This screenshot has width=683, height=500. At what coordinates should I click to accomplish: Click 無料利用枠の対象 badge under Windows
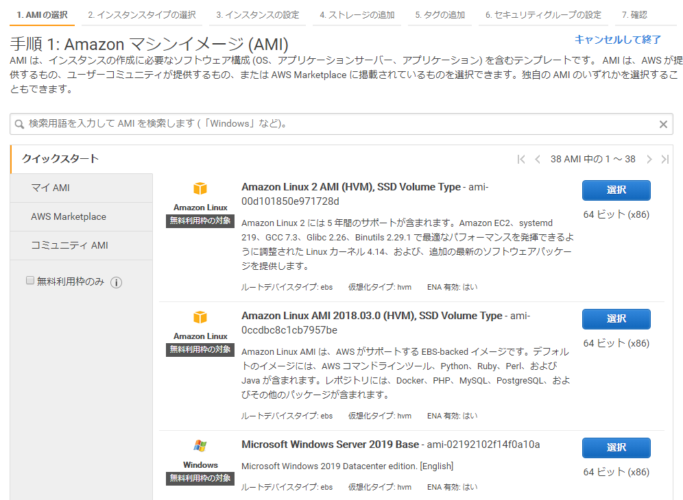click(x=200, y=478)
